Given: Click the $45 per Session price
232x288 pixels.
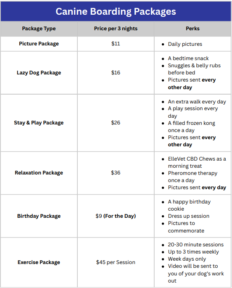Looking at the screenshot, I should pos(116,262).
